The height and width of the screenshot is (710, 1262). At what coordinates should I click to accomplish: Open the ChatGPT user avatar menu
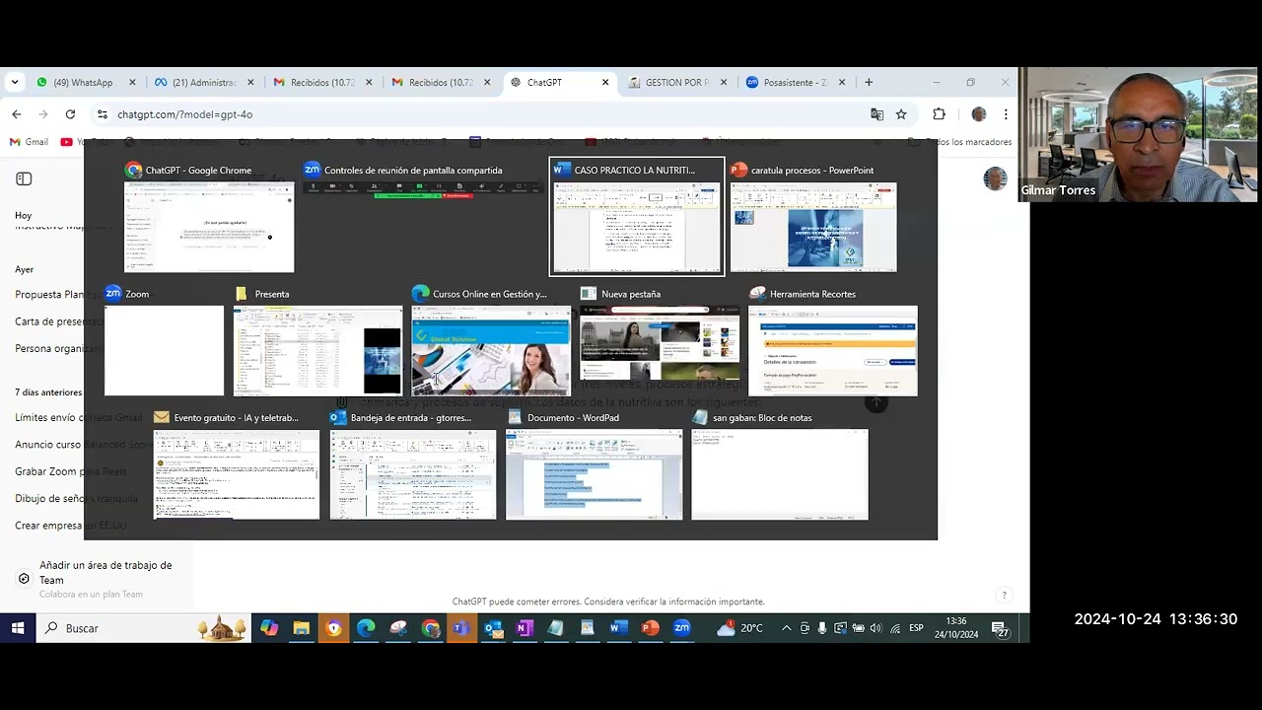tap(995, 178)
